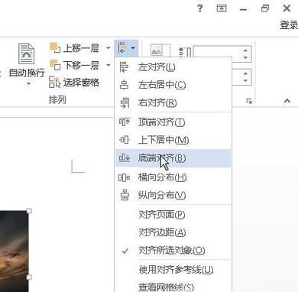Click the 上移一层 layer icon
298x292 pixels.
coord(55,48)
